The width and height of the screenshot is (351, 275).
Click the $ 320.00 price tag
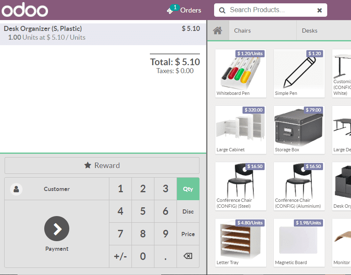tap(253, 110)
